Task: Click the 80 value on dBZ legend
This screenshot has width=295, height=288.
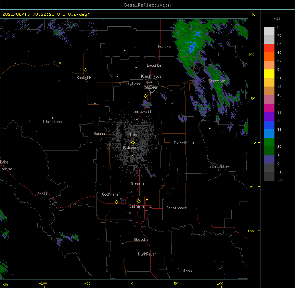Action: click(279, 27)
